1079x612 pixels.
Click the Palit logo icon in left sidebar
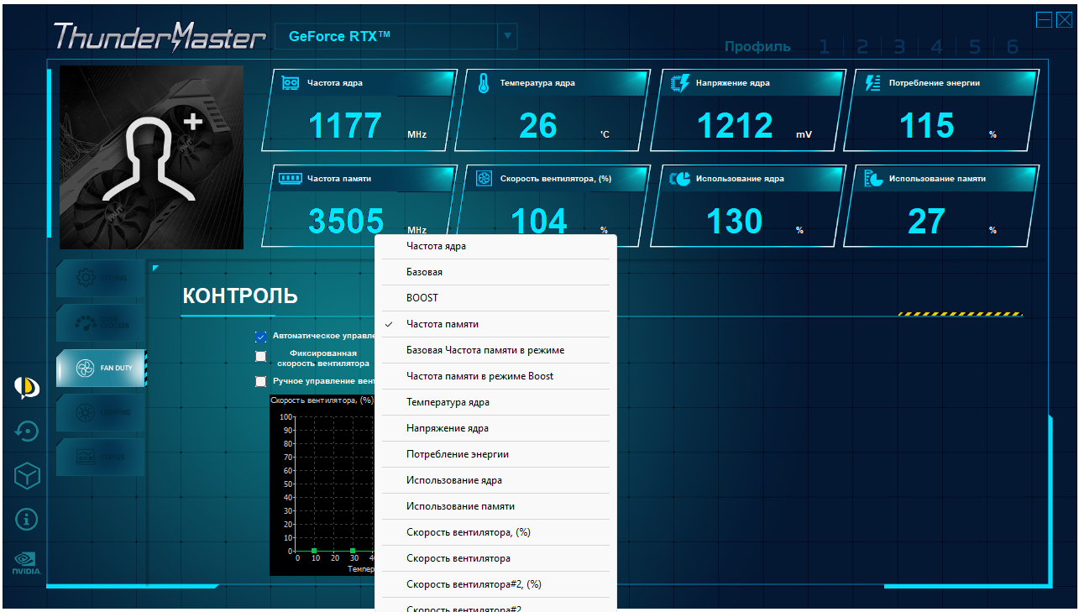pyautogui.click(x=27, y=388)
